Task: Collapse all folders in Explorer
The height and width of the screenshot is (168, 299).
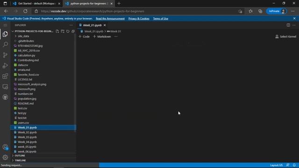Action: [73, 31]
